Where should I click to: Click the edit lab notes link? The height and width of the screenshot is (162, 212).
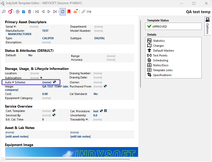80,136
